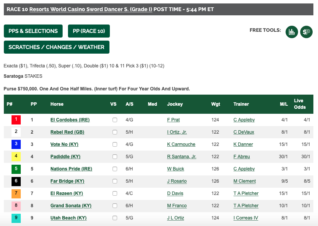Open the bar chart free tool icon
The image size is (318, 226).
(291, 32)
